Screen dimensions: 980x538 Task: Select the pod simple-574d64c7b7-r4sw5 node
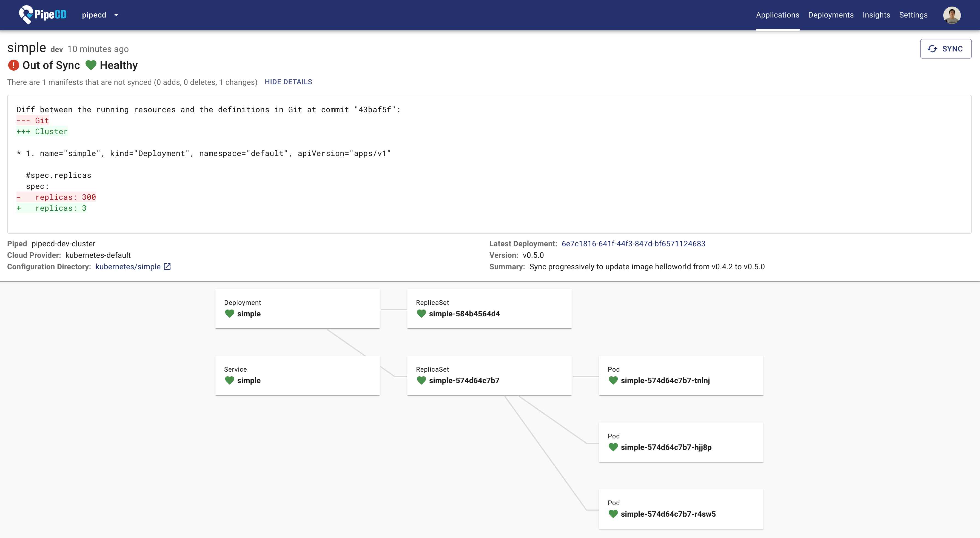tap(680, 509)
